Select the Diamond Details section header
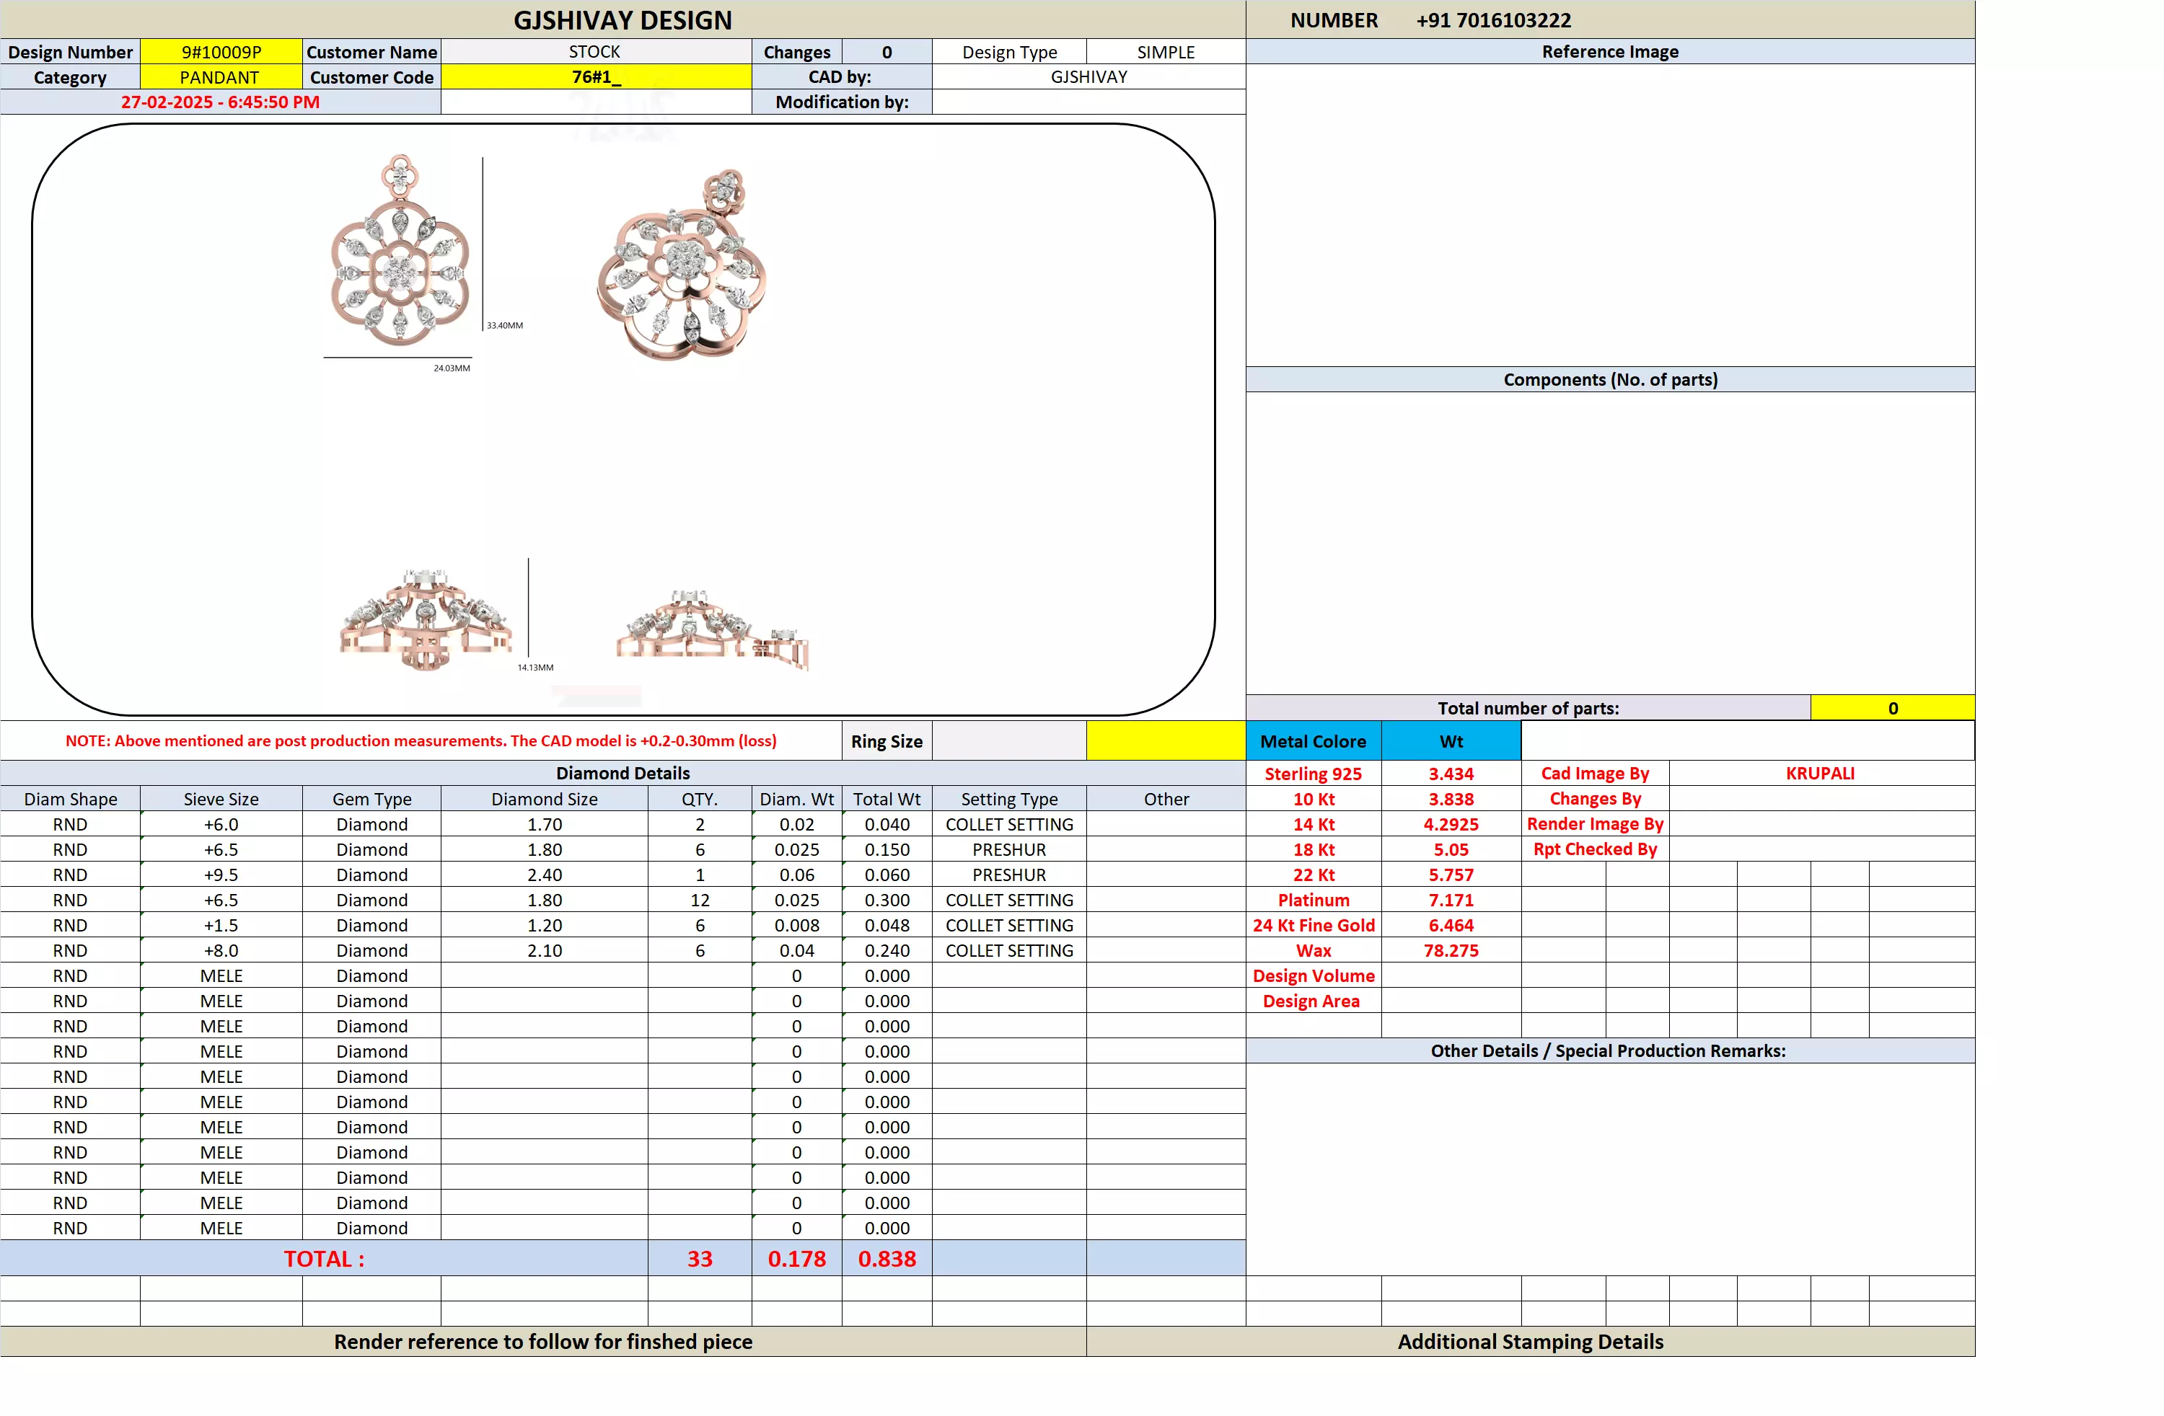 click(x=623, y=774)
